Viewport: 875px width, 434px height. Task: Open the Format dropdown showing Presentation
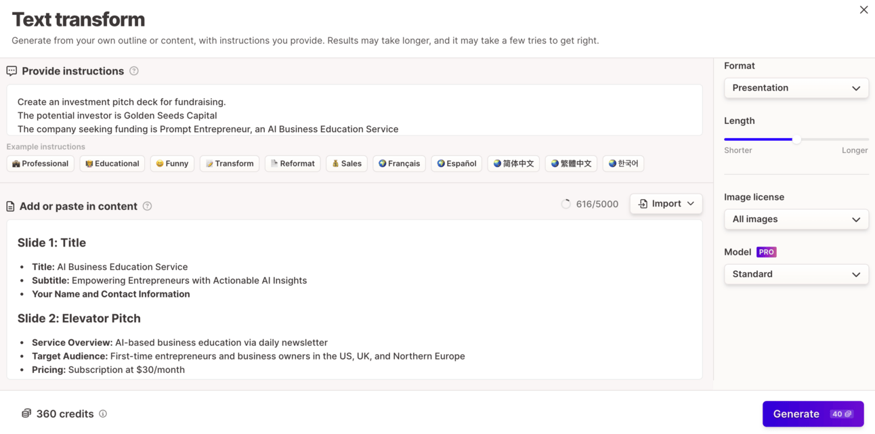pyautogui.click(x=796, y=88)
